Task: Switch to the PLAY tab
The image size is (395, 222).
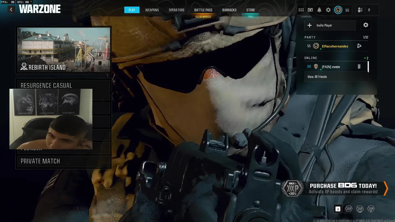Action: [132, 10]
